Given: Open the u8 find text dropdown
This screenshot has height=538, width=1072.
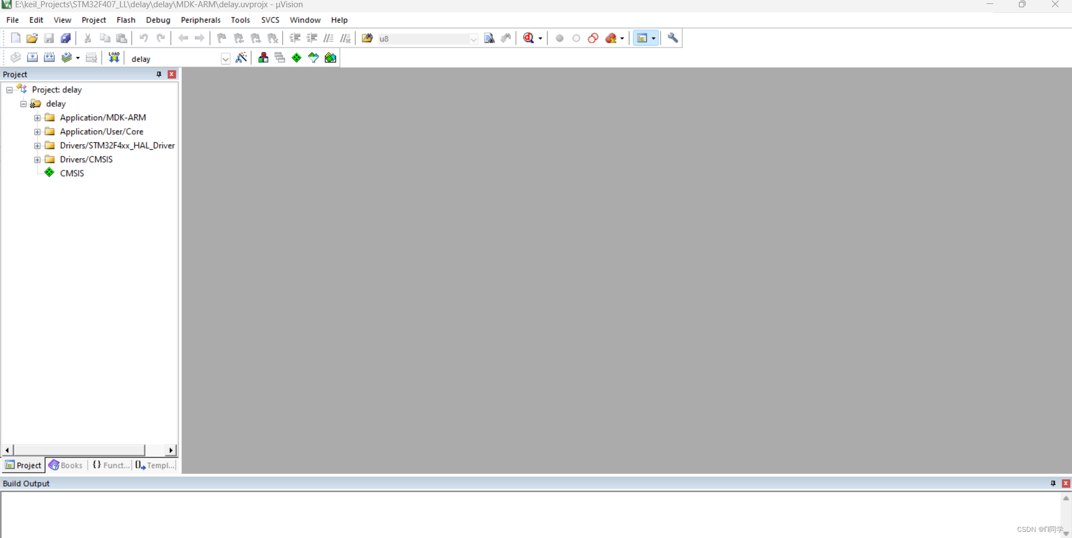Looking at the screenshot, I should [x=473, y=39].
